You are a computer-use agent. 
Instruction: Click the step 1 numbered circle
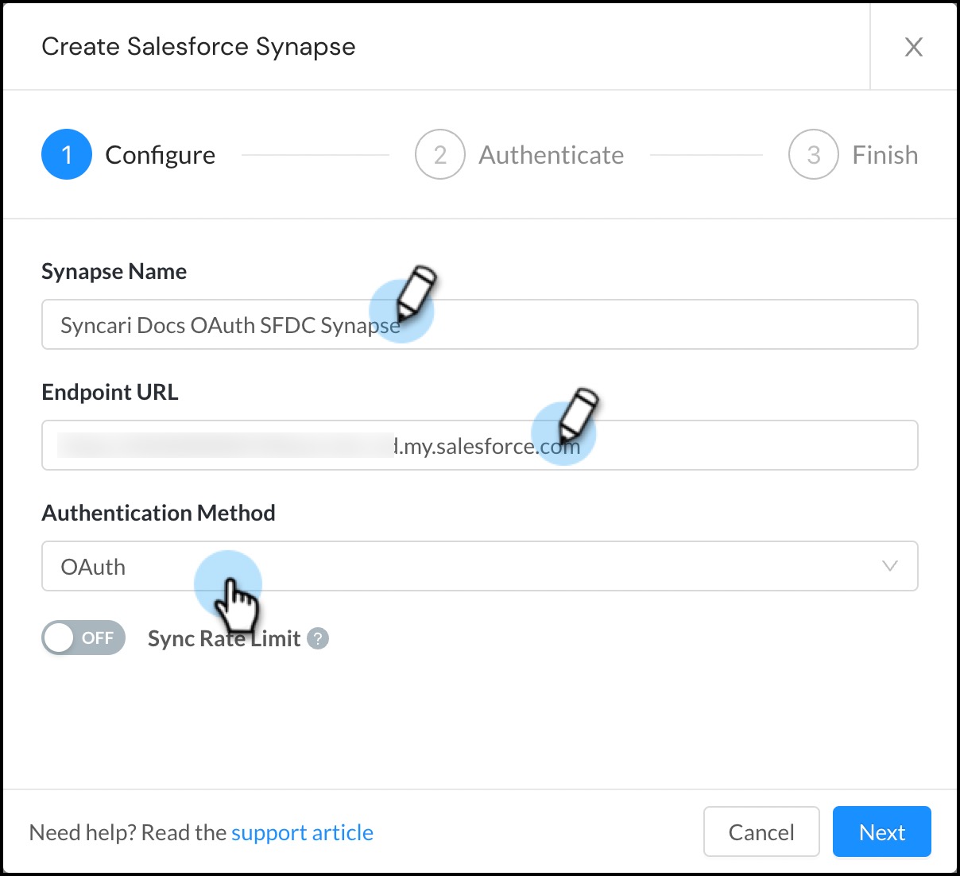click(67, 154)
